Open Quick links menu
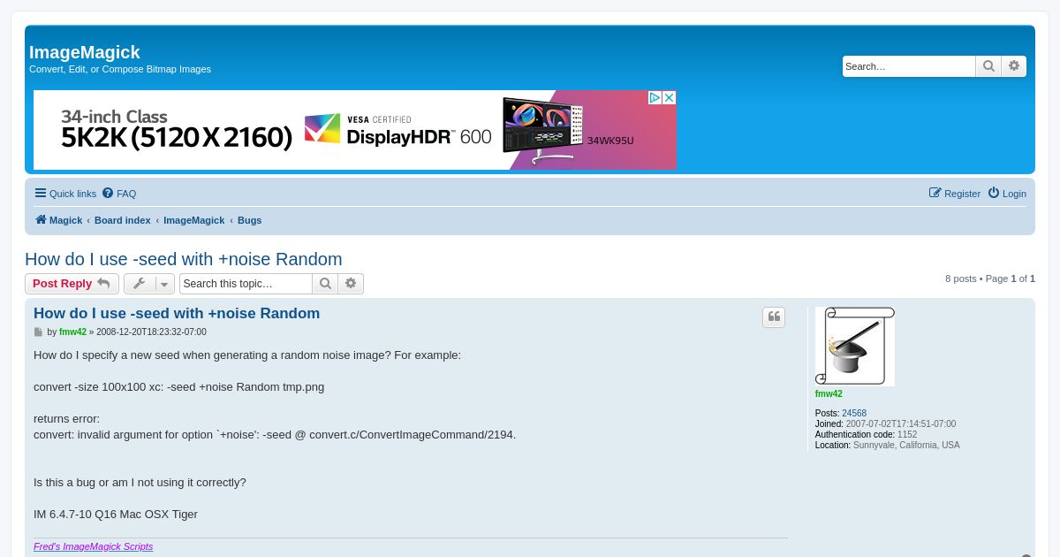This screenshot has width=1060, height=557. coord(65,194)
